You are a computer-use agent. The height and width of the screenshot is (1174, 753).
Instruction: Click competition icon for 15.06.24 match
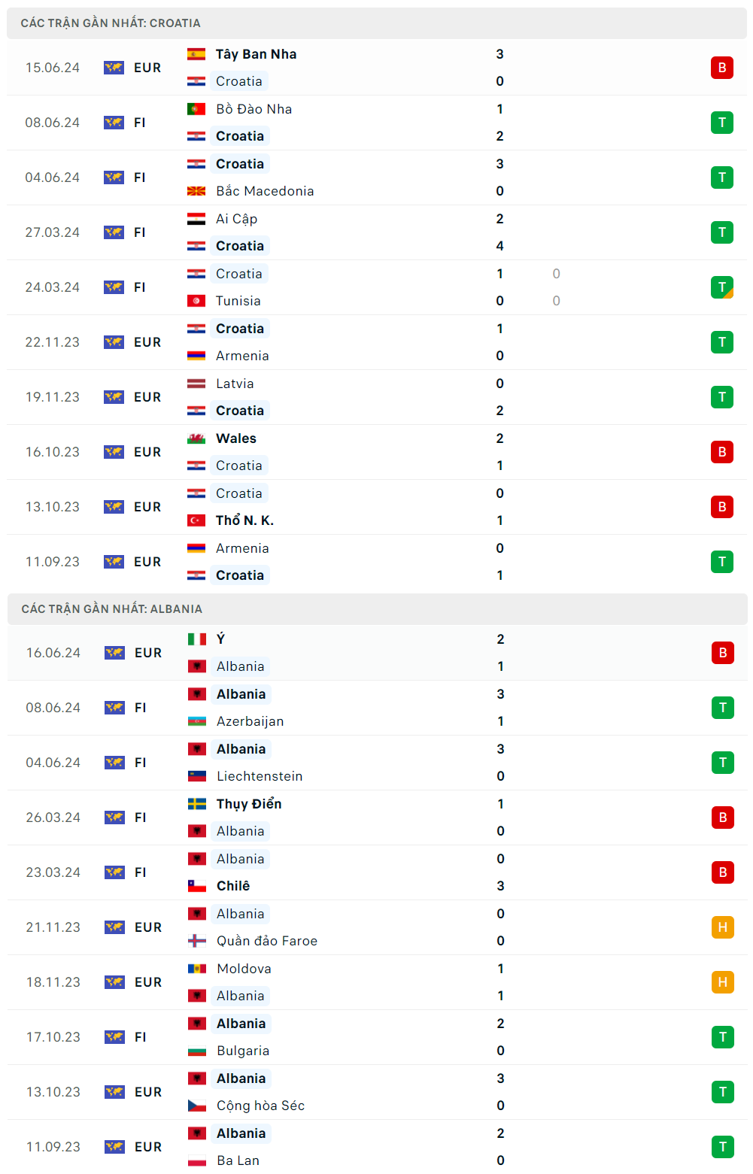[x=114, y=68]
